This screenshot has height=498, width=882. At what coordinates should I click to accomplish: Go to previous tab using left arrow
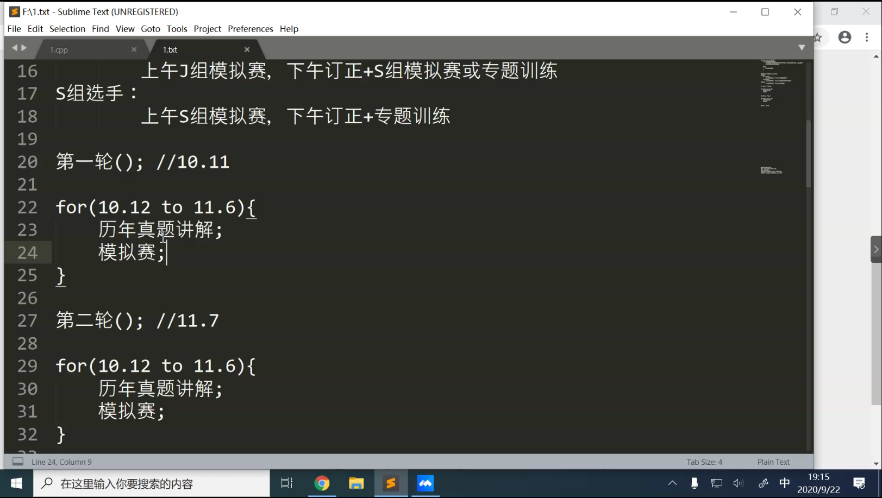[x=15, y=48]
